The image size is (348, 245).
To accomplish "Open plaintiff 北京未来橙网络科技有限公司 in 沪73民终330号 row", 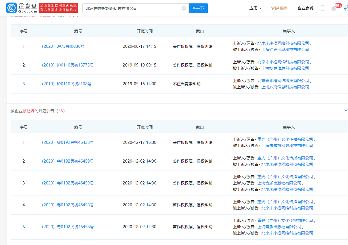I will coord(283,43).
